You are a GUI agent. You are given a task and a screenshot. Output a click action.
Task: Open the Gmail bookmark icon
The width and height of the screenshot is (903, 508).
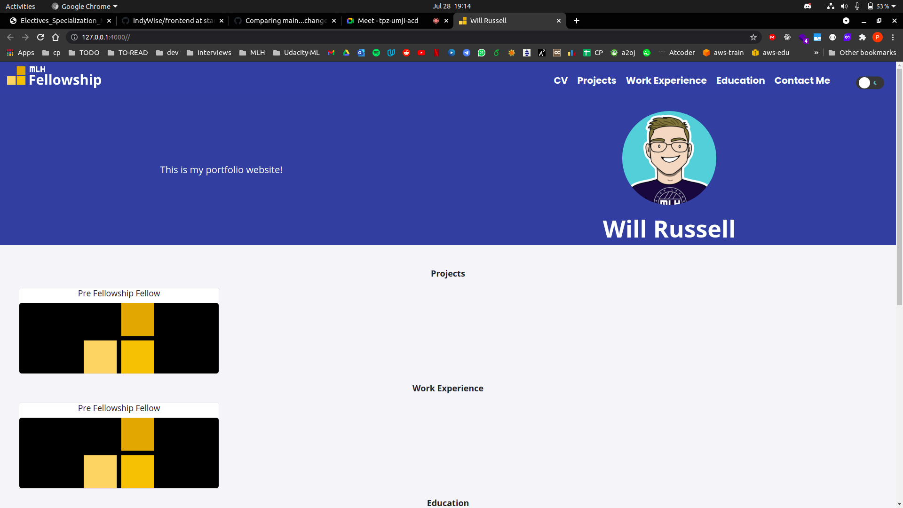click(331, 53)
